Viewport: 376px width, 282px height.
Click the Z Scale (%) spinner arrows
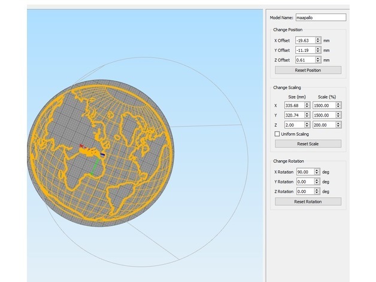338,125
